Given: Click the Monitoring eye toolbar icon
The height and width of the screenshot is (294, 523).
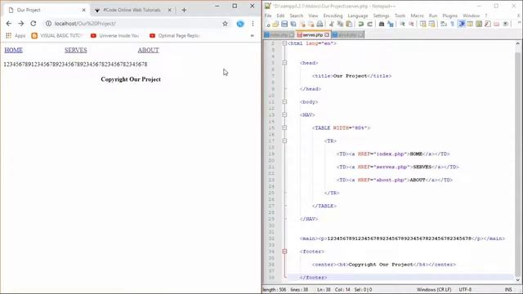Looking at the screenshot, I should point(506,24).
